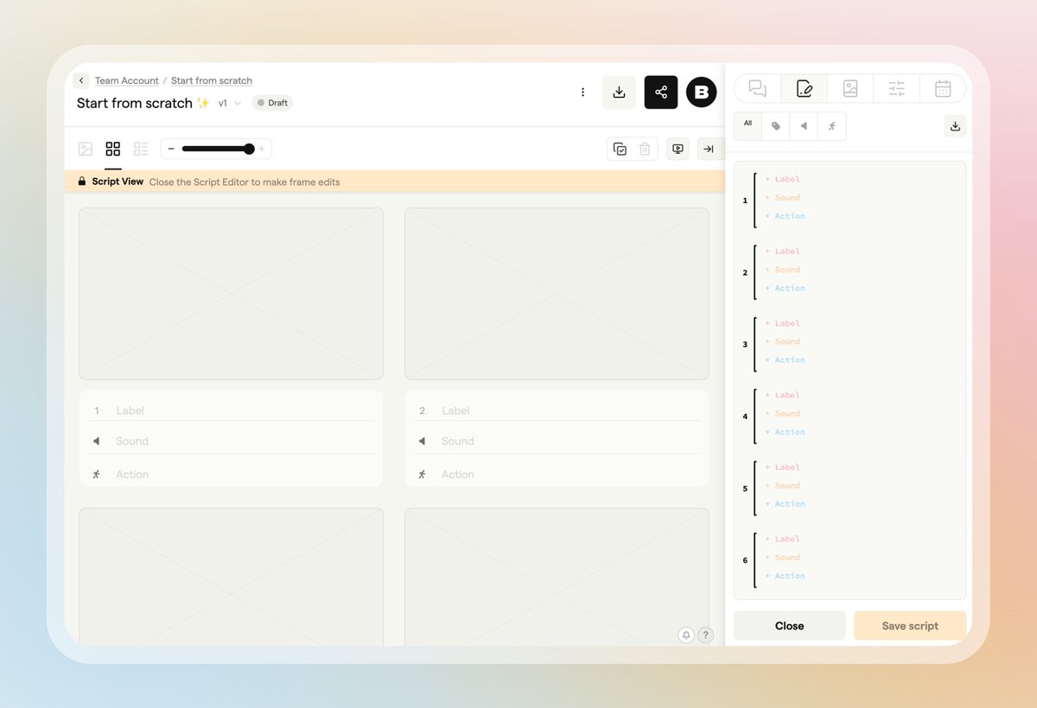Click the select frames checkmark icon
Viewport: 1037px width, 708px height.
620,149
